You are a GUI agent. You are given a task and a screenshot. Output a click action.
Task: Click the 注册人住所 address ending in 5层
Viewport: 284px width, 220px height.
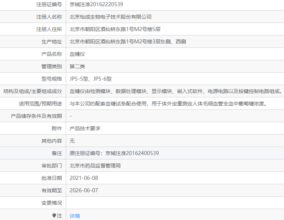(115, 29)
